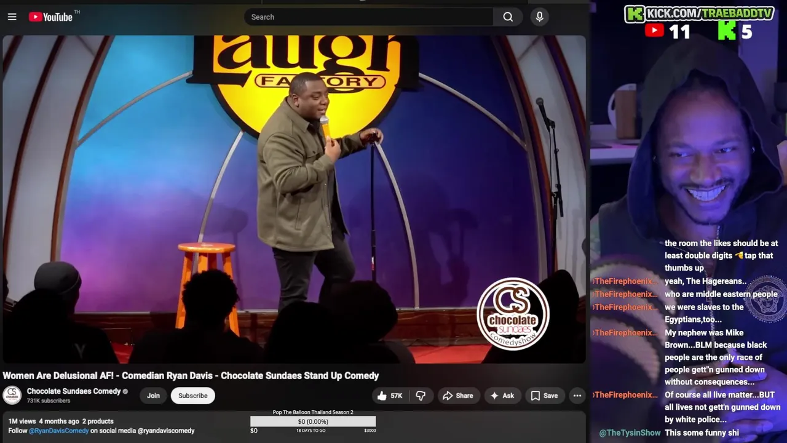Click the Chocolate Sundaes watermark logo

513,314
